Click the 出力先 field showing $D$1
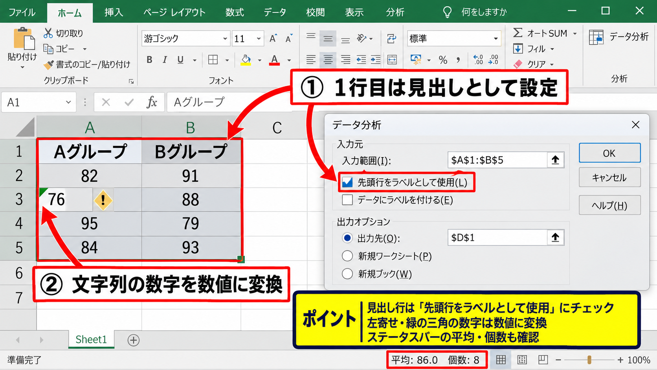The height and width of the screenshot is (370, 657). tap(497, 237)
